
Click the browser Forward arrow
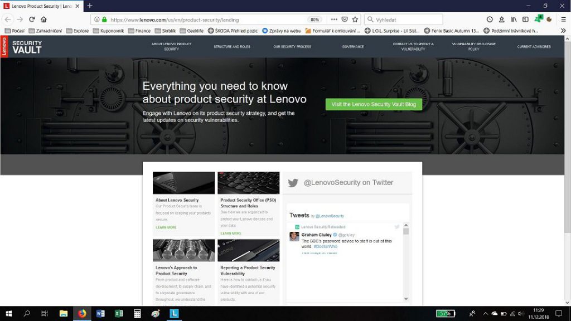pos(20,20)
